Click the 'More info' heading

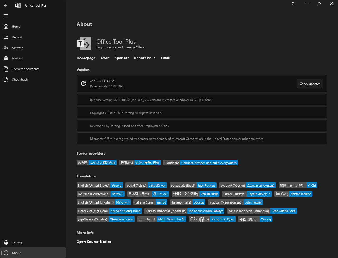85,233
